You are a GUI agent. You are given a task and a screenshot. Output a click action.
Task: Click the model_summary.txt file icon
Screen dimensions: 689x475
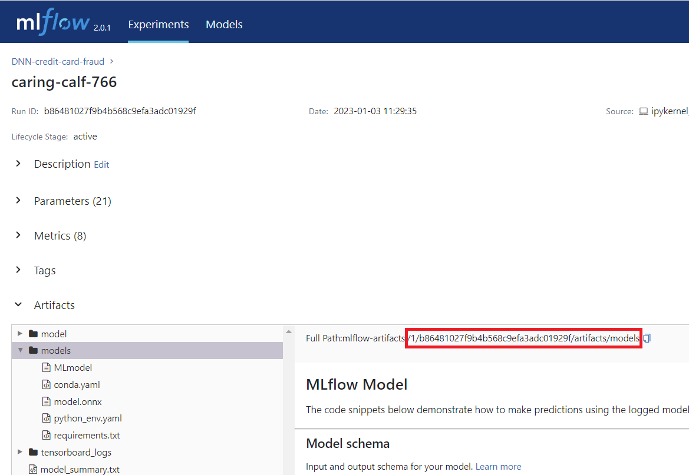click(x=33, y=469)
